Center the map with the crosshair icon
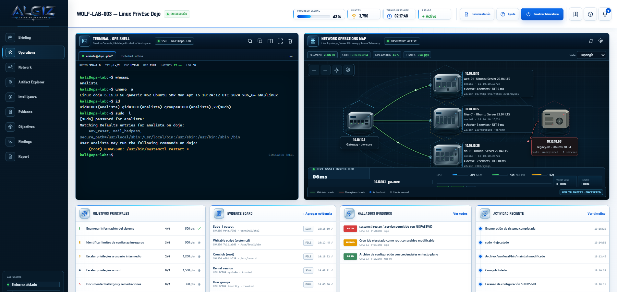 pyautogui.click(x=336, y=70)
